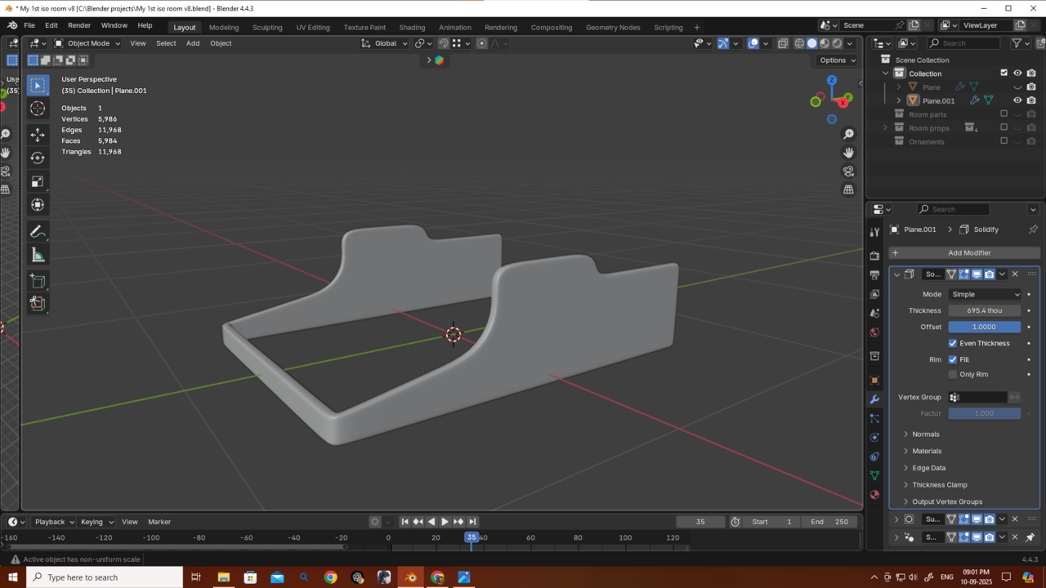
Task: Open the Render menu
Action: pyautogui.click(x=79, y=25)
